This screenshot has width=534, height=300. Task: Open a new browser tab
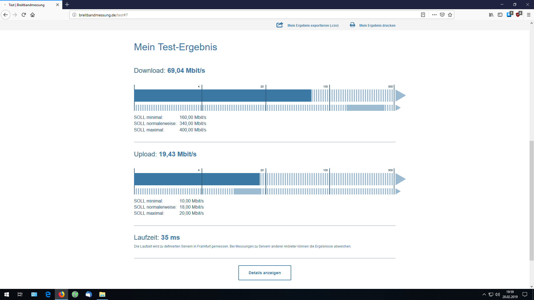tap(67, 4)
